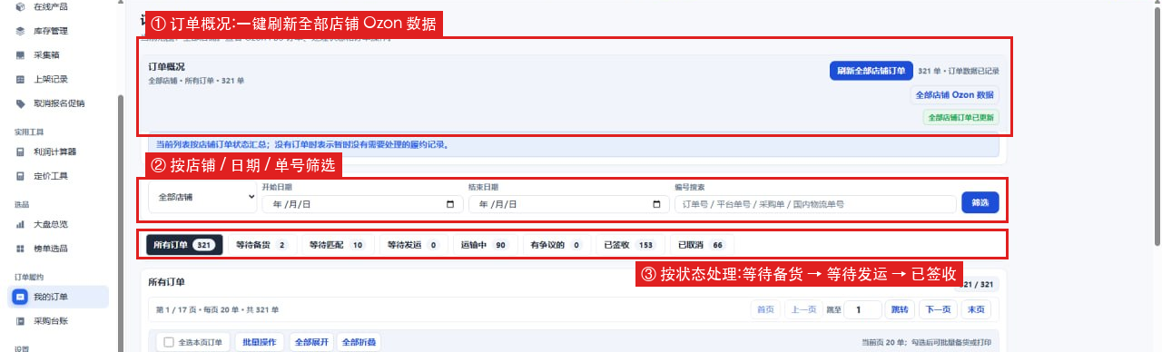
Task: Switch to the 等待备货 tab
Action: click(261, 245)
